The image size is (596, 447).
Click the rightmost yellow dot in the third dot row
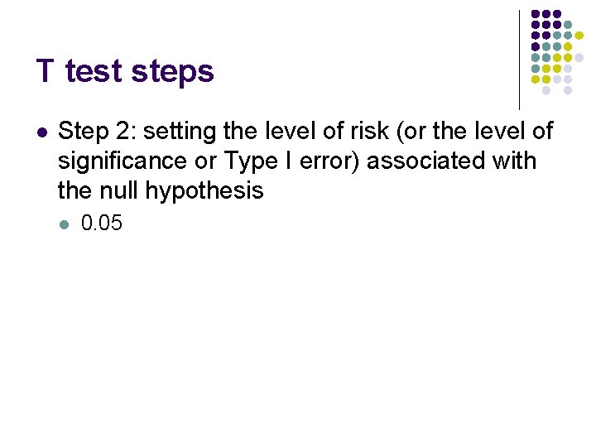tap(579, 36)
